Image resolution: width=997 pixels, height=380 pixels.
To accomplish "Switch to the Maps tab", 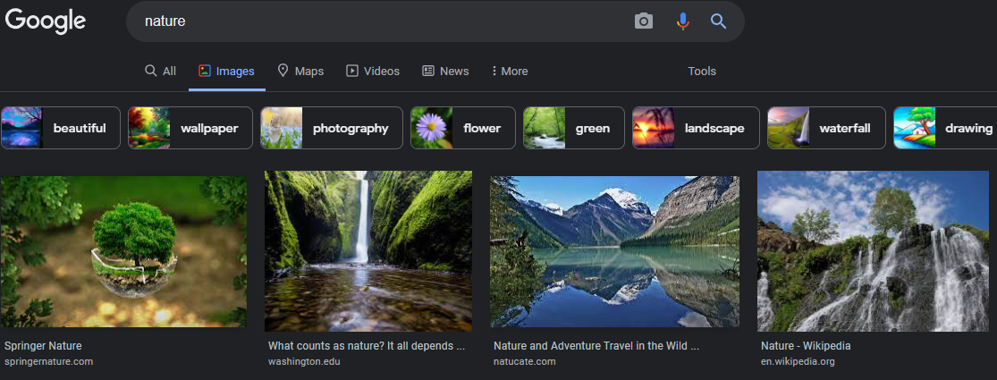I will pos(300,72).
